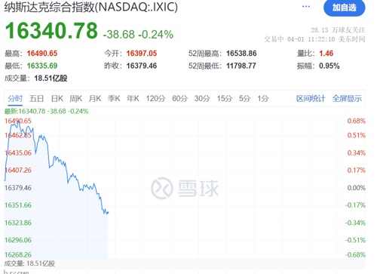The height and width of the screenshot is (274, 377).
Task: Select the 分时 chart tab
Action: (15, 98)
